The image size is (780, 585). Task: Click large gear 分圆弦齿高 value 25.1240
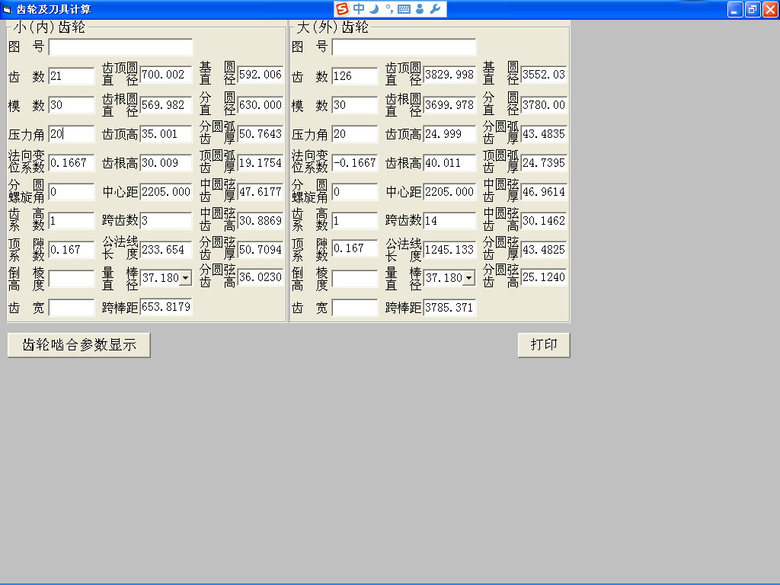(544, 277)
